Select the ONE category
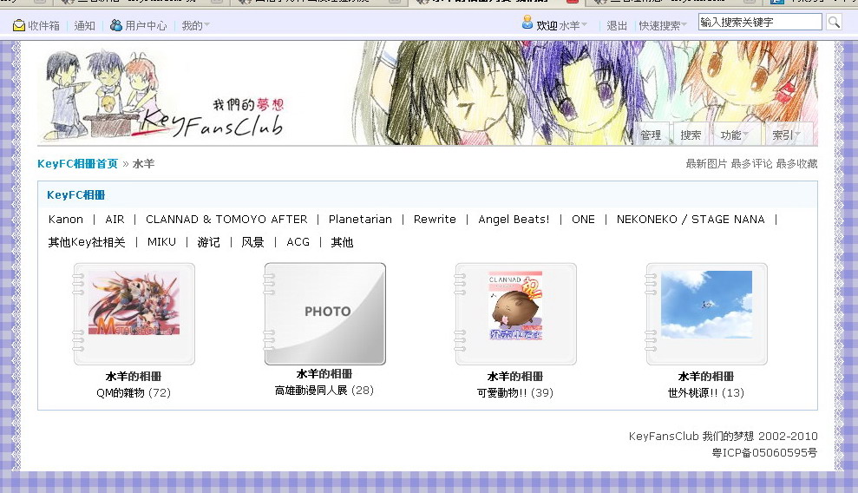858x493 pixels. [x=583, y=220]
